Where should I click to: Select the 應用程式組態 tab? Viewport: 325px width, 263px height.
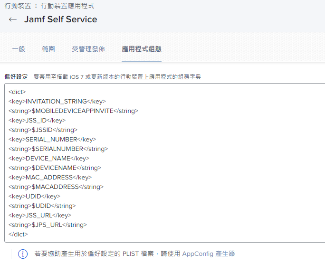point(142,49)
